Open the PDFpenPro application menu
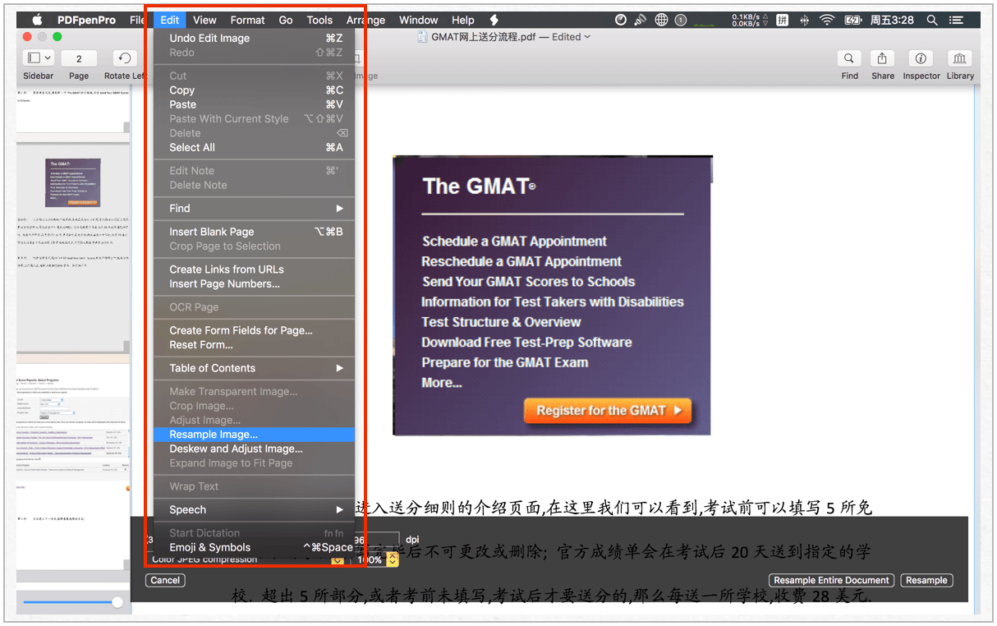Viewport: 997px width, 626px height. click(87, 20)
